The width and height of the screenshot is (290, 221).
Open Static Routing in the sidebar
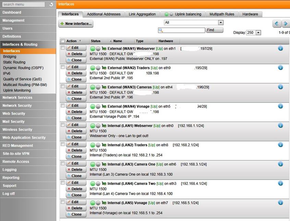coord(14,62)
